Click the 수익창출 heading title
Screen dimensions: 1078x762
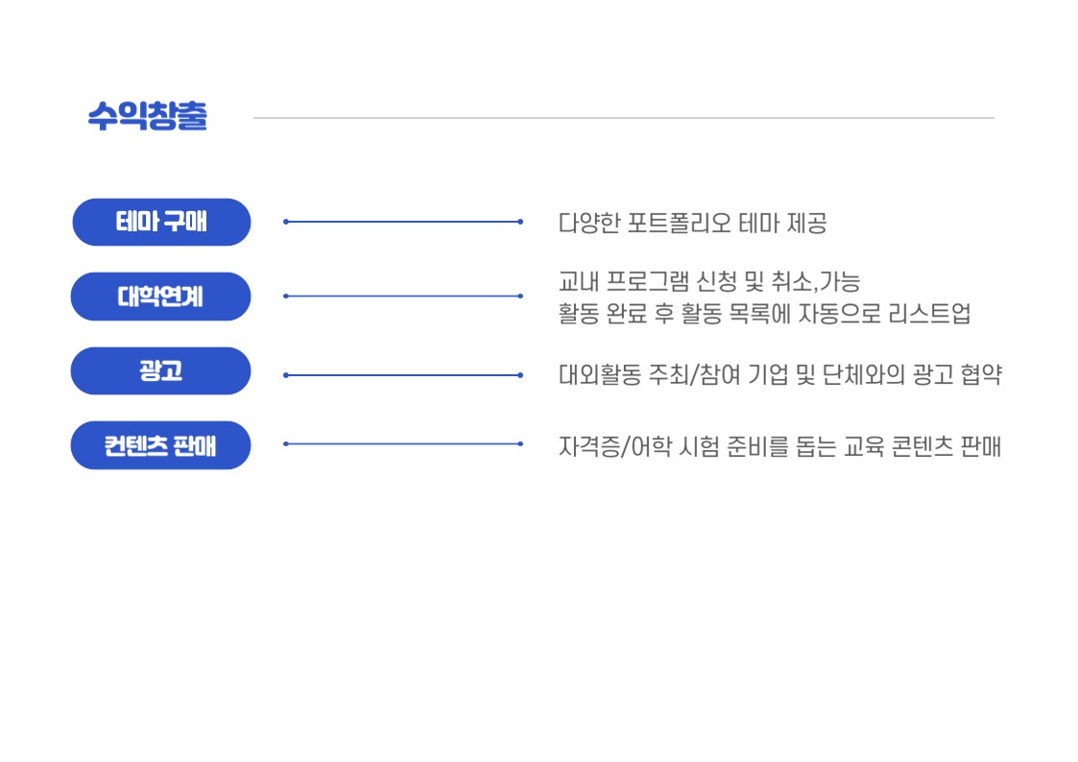tap(147, 115)
